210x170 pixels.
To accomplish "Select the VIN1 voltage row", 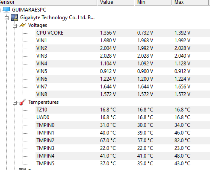I will [x=123, y=41].
